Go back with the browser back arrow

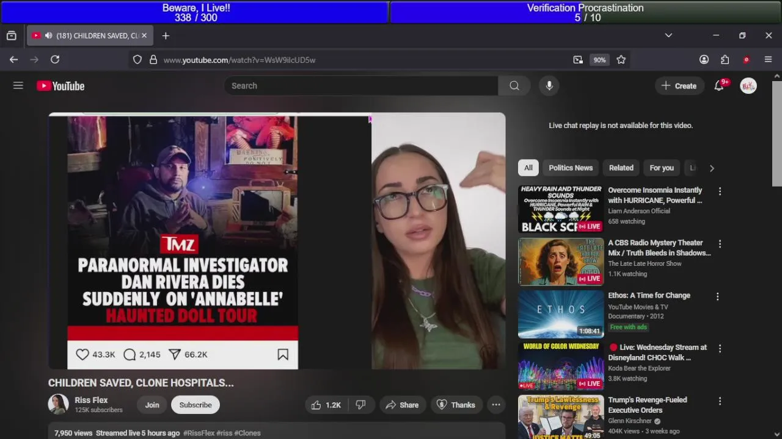point(13,60)
